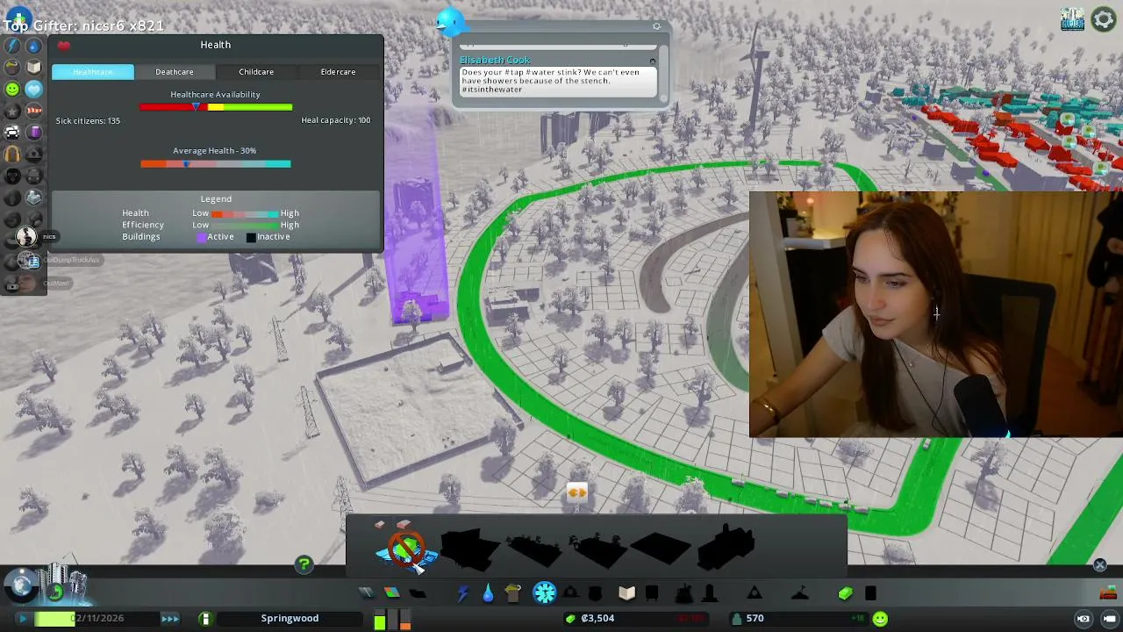The height and width of the screenshot is (632, 1123).
Task: Click the chirp message about water stink
Action: click(x=558, y=81)
